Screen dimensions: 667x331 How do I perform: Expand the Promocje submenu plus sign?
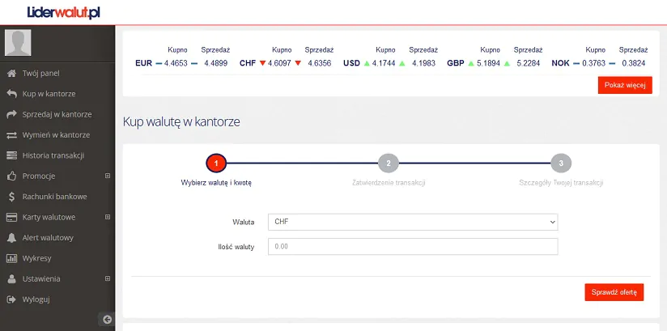coord(108,176)
